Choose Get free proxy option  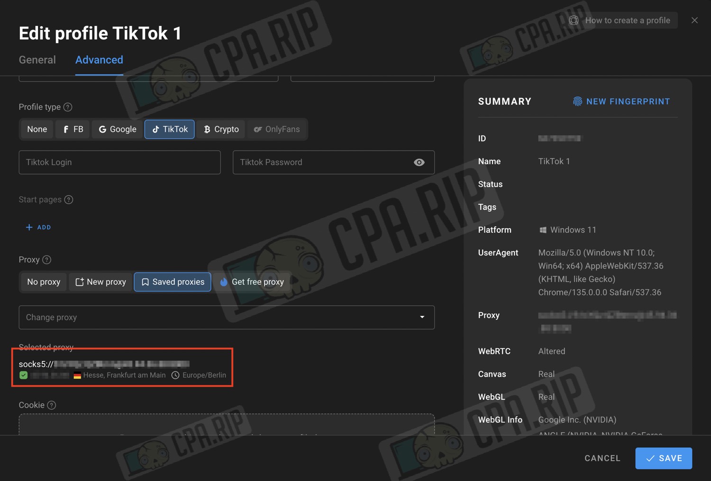click(252, 282)
